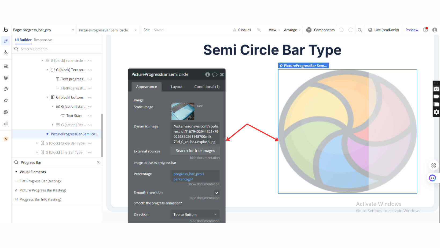Screen dimensions: 440x248
Task: Expand the G [block] Circle Bar Type node
Action: point(37,143)
